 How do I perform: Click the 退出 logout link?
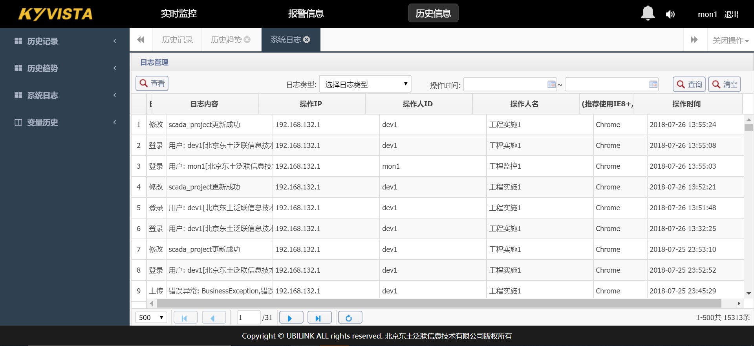(x=731, y=15)
